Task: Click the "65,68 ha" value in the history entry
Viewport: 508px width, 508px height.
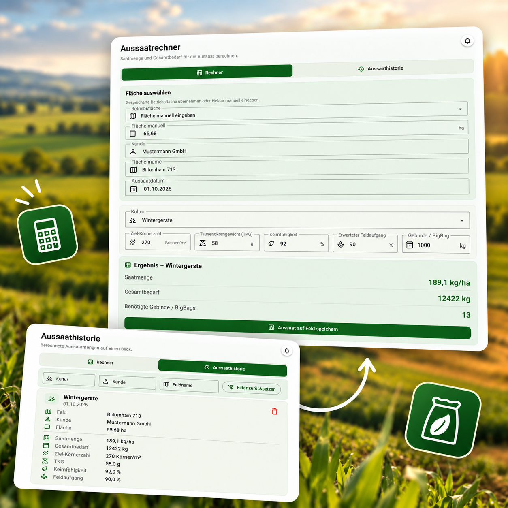Action: (117, 430)
